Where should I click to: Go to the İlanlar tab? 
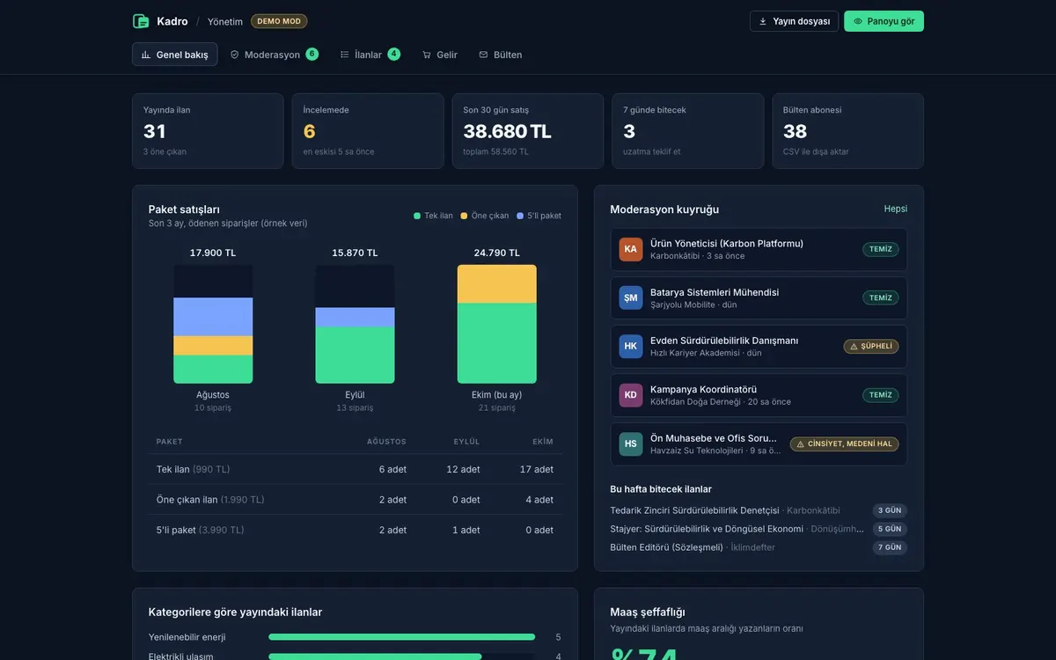click(370, 55)
